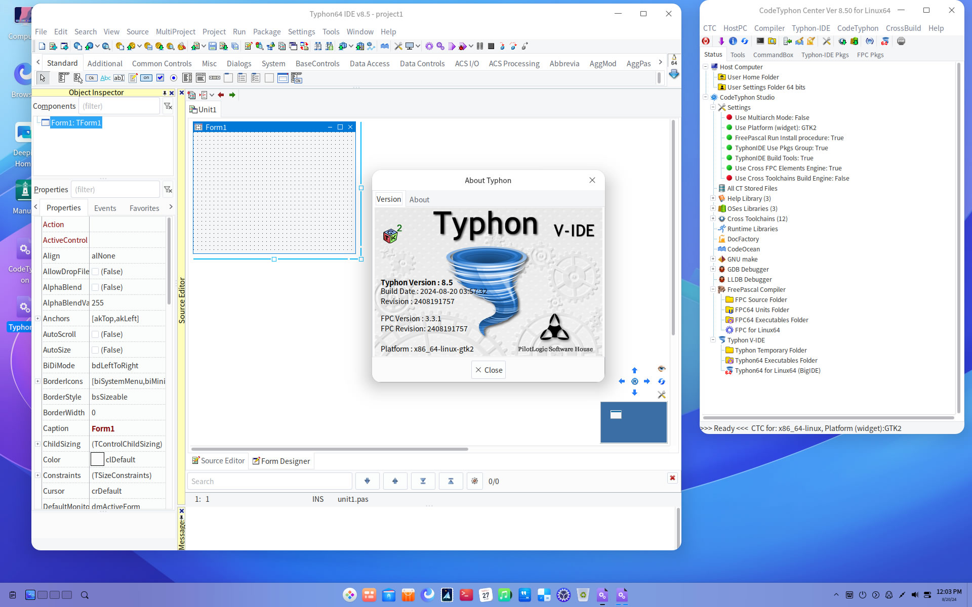972x607 pixels.
Task: Open the Project menu in Typhon IDE
Action: coord(214,32)
